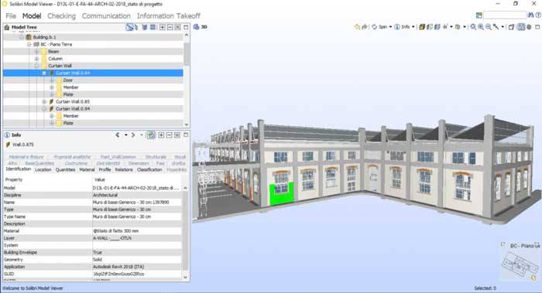This screenshot has height=293, width=542.
Task: Click the Model Tree scroll down arrow
Action: coord(187,124)
